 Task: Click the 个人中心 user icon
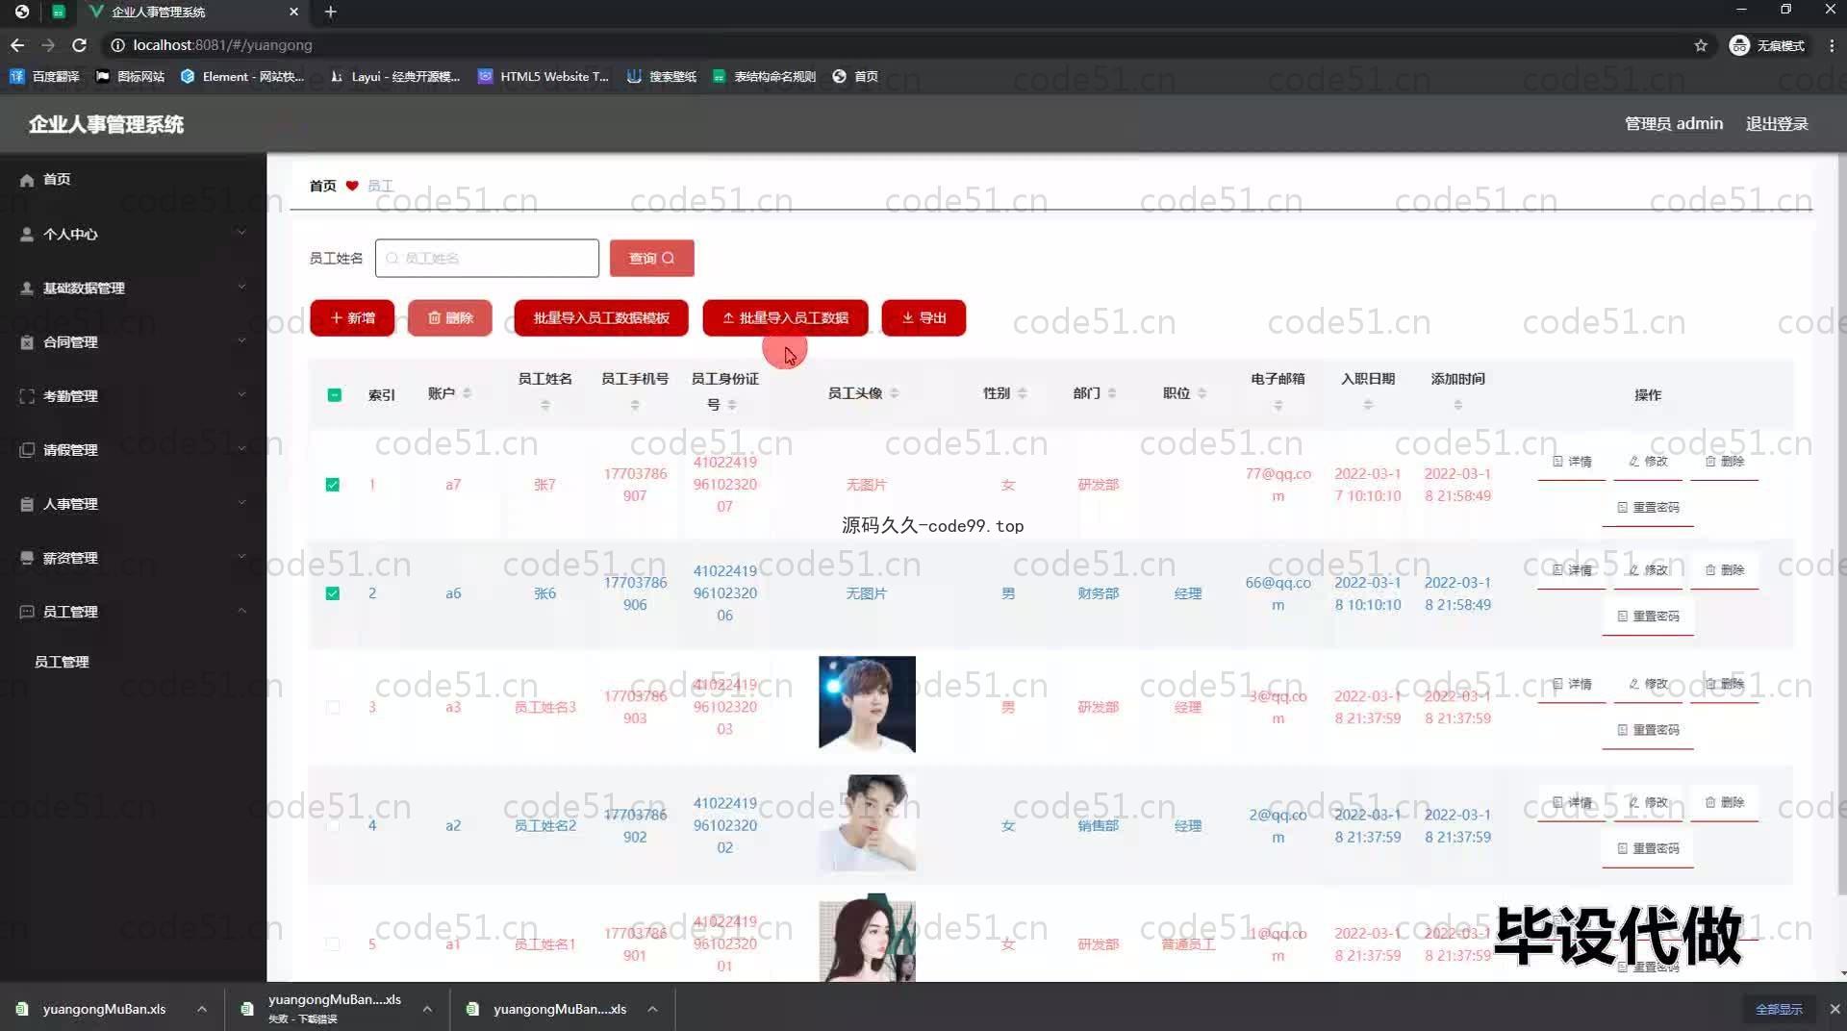point(27,234)
